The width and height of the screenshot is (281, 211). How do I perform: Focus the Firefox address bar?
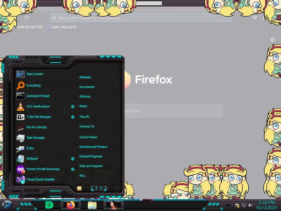click(x=140, y=18)
